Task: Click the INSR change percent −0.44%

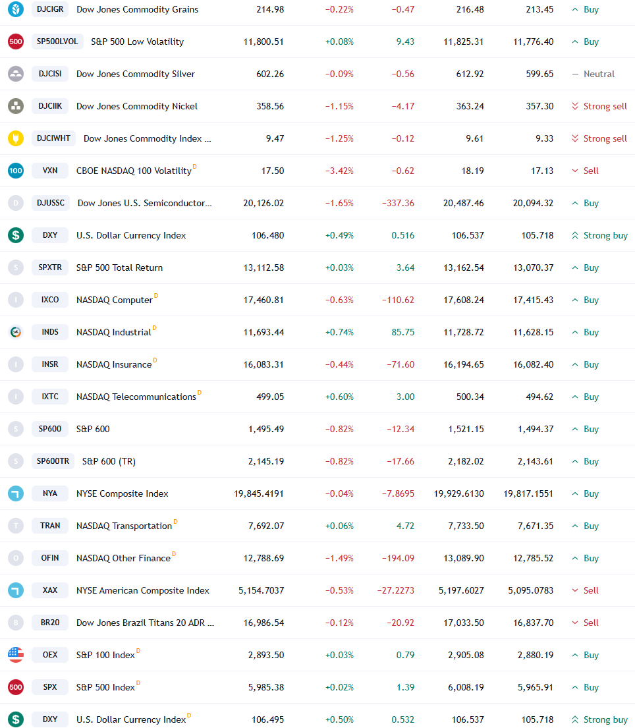Action: point(339,364)
